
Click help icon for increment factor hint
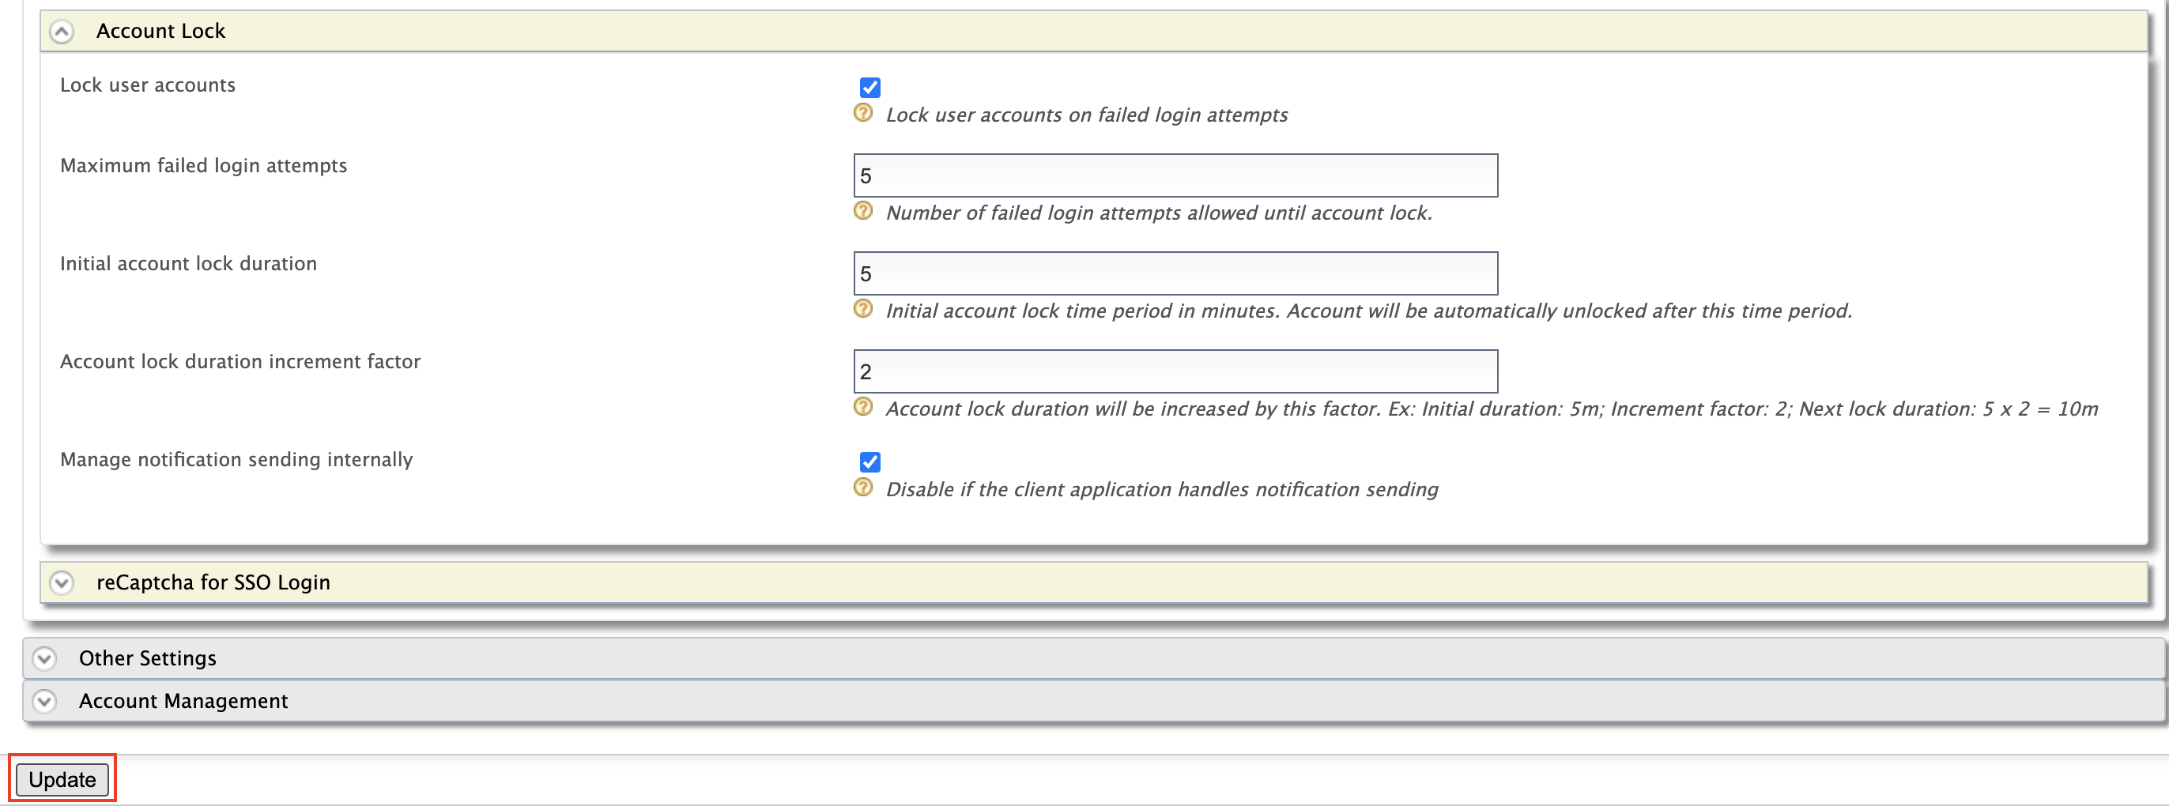(863, 407)
